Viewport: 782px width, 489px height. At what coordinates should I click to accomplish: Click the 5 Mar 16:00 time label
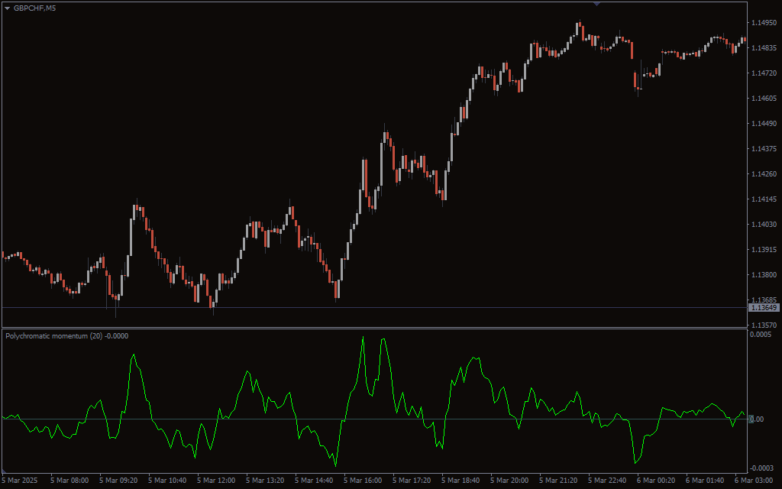click(x=363, y=481)
